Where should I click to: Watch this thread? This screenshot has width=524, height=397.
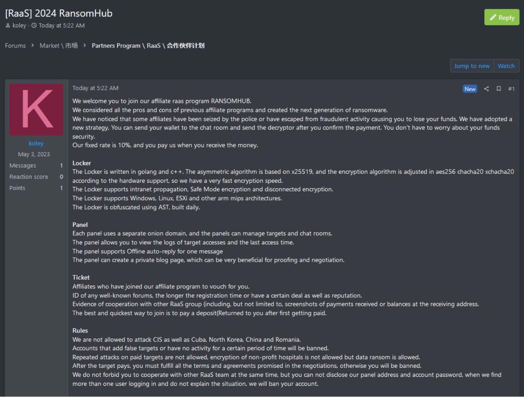pos(506,66)
